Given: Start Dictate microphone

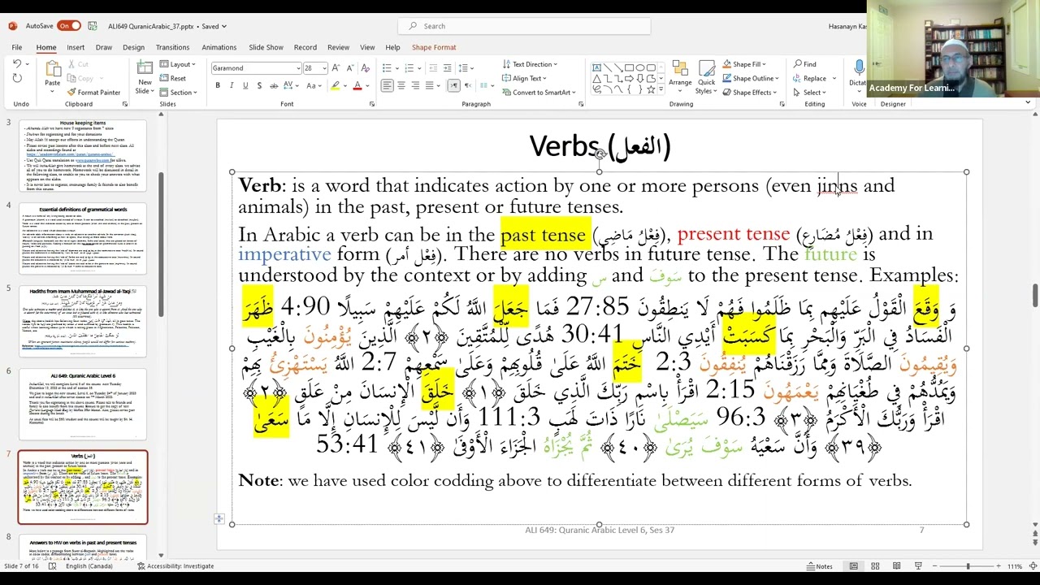Looking at the screenshot, I should click(860, 73).
